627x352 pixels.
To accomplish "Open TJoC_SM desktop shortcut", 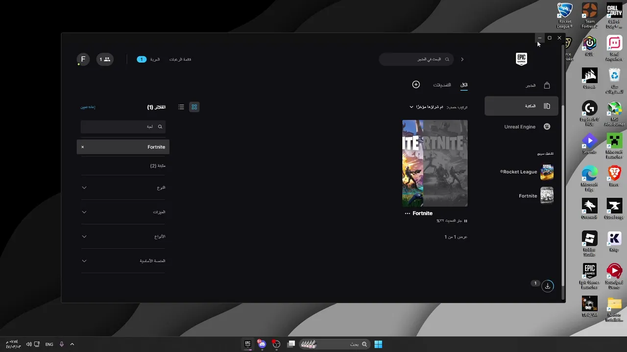I will [x=590, y=306].
